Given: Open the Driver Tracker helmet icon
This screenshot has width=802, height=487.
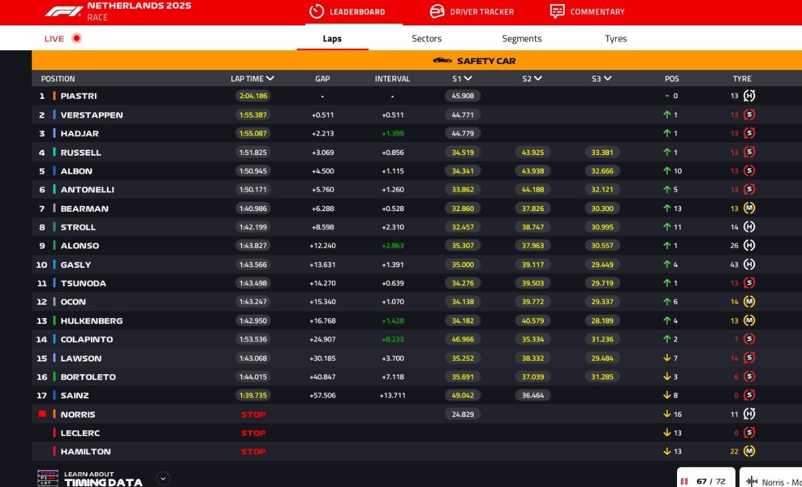Looking at the screenshot, I should coord(437,11).
